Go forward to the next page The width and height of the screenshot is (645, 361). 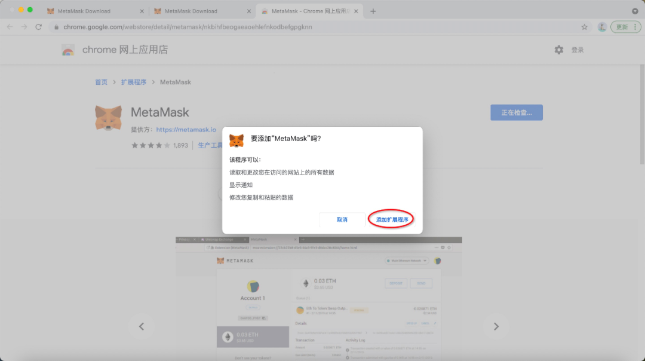tap(24, 27)
